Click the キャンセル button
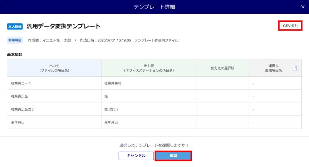Screen dimensions: 309x167 (x=136, y=156)
